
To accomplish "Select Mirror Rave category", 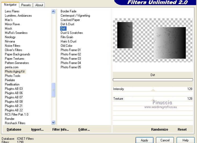I will pos(12,24).
